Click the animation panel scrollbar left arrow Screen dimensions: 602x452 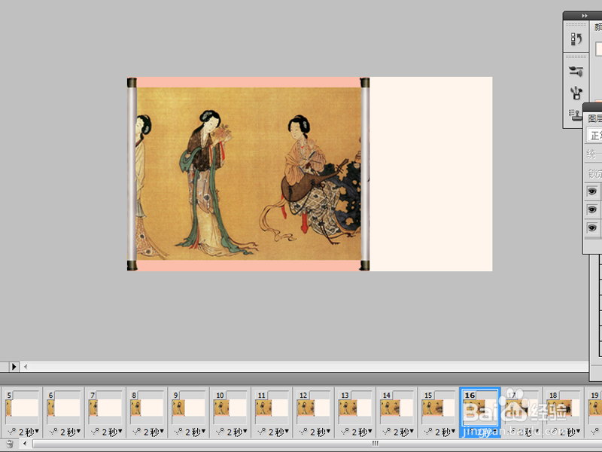25,444
